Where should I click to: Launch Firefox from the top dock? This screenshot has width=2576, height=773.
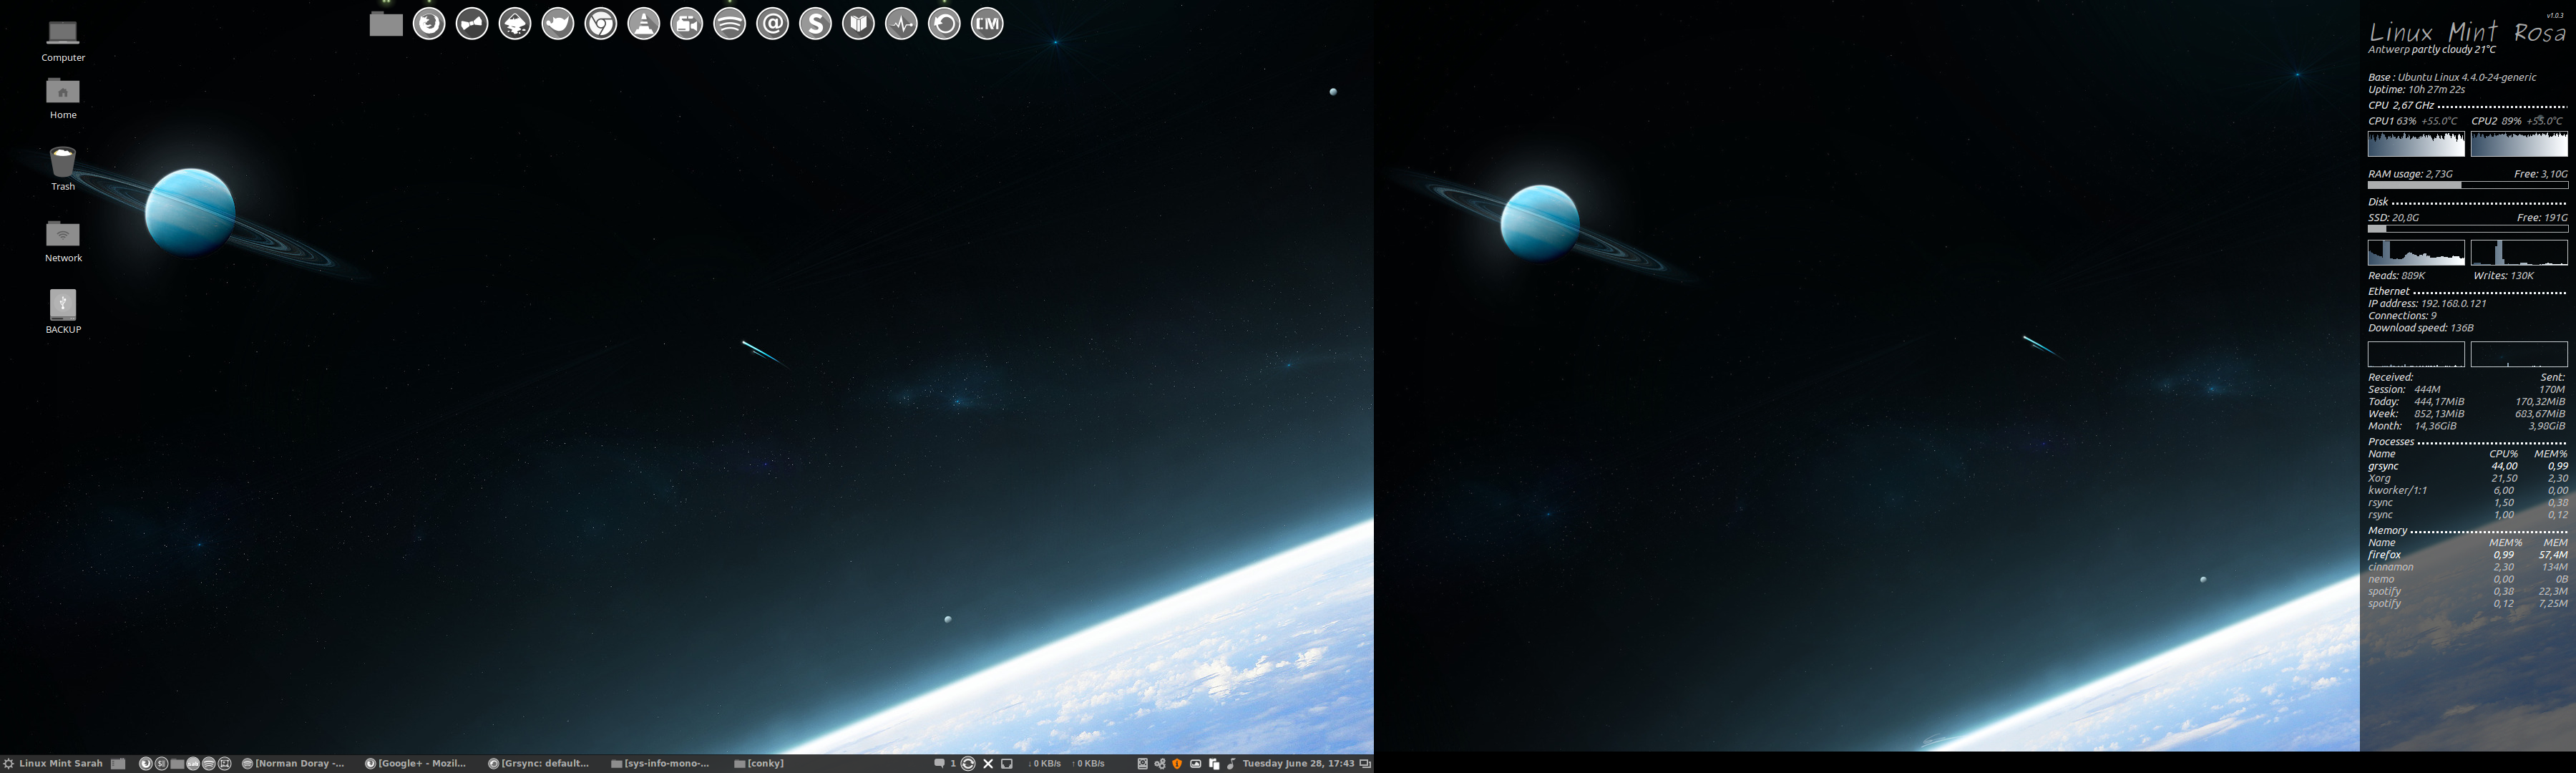point(429,24)
